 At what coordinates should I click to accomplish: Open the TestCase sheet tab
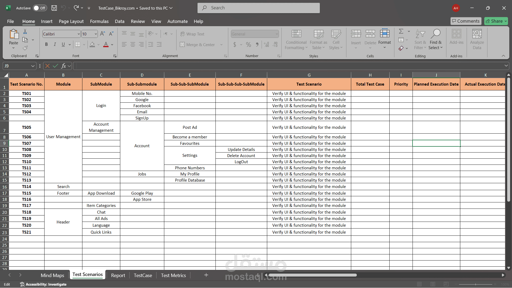[143, 275]
